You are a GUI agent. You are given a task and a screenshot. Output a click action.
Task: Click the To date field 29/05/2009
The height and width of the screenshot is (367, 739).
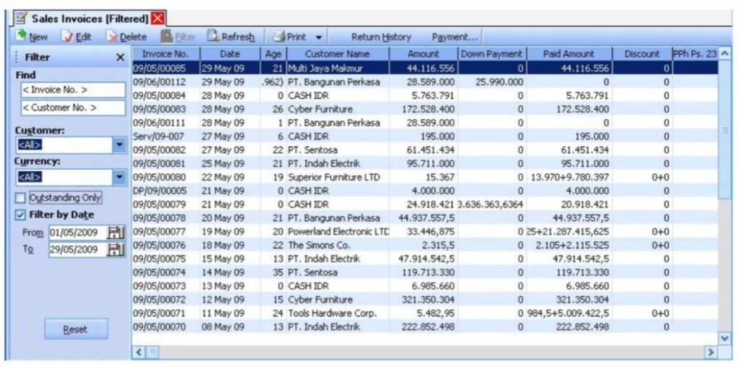point(78,249)
